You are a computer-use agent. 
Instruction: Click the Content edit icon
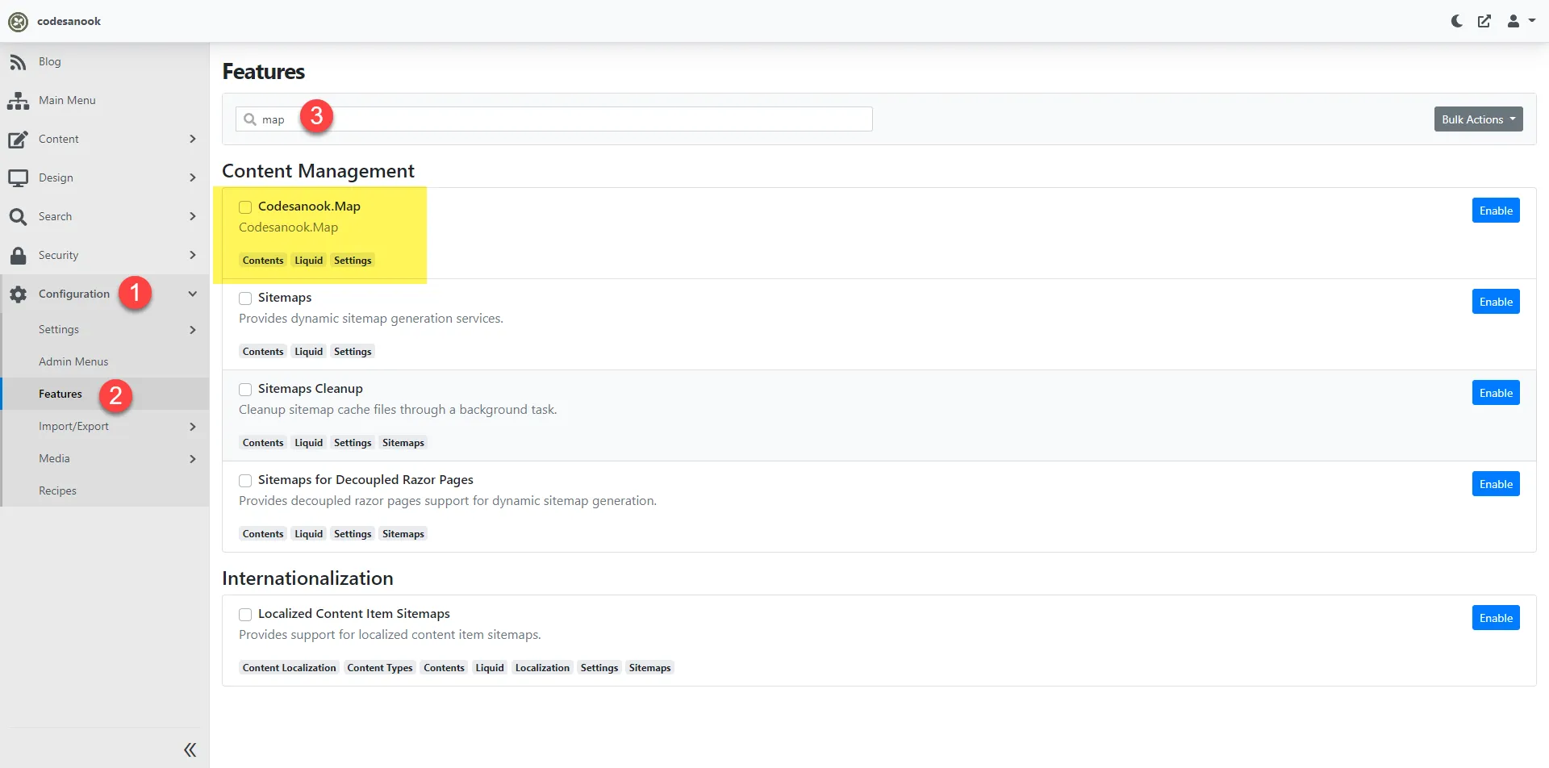tap(18, 140)
